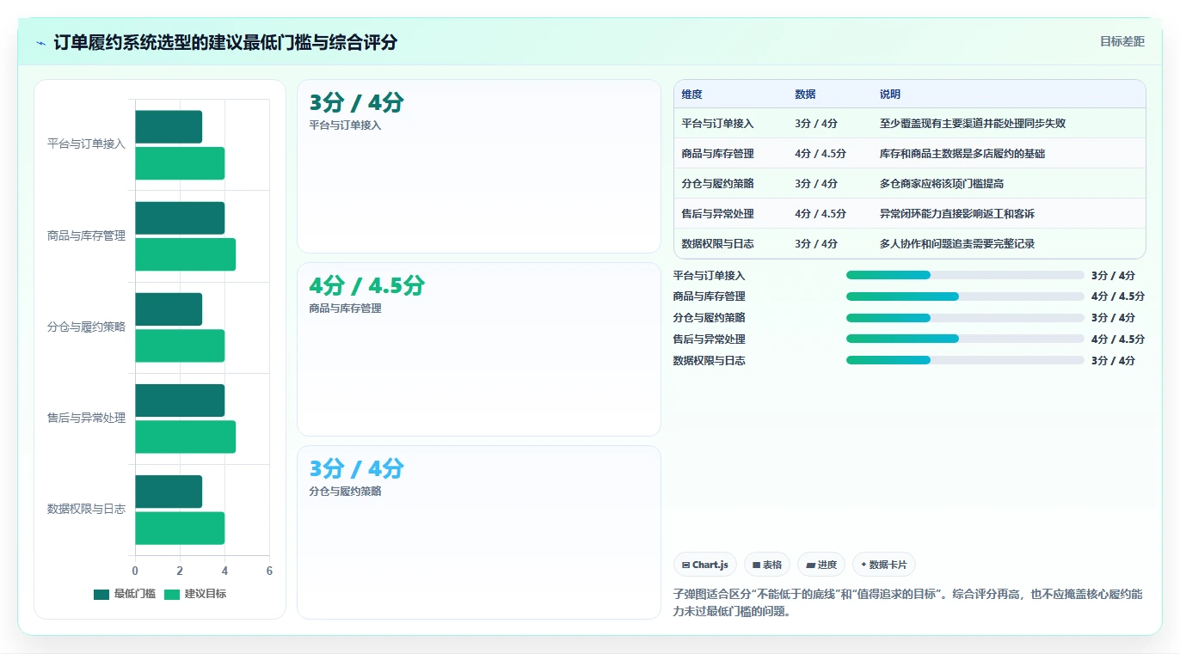Screen dimensions: 1180x654
Task: Click chart axis label 分仓与履约策略
Action: 86,327
